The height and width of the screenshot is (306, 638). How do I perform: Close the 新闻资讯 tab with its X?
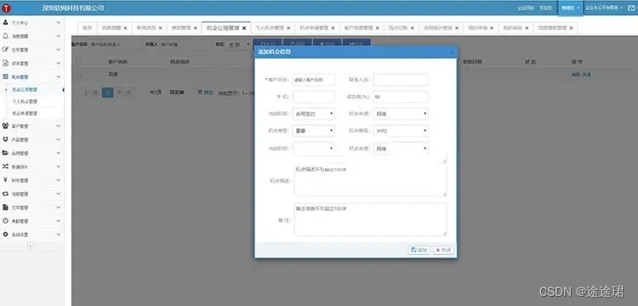click(x=160, y=28)
